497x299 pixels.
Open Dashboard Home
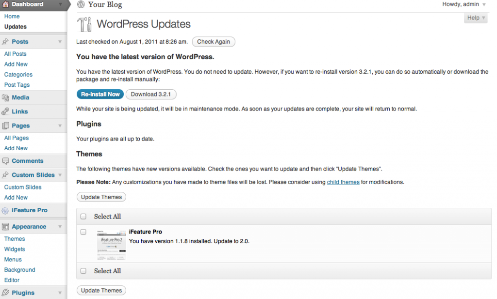12,16
